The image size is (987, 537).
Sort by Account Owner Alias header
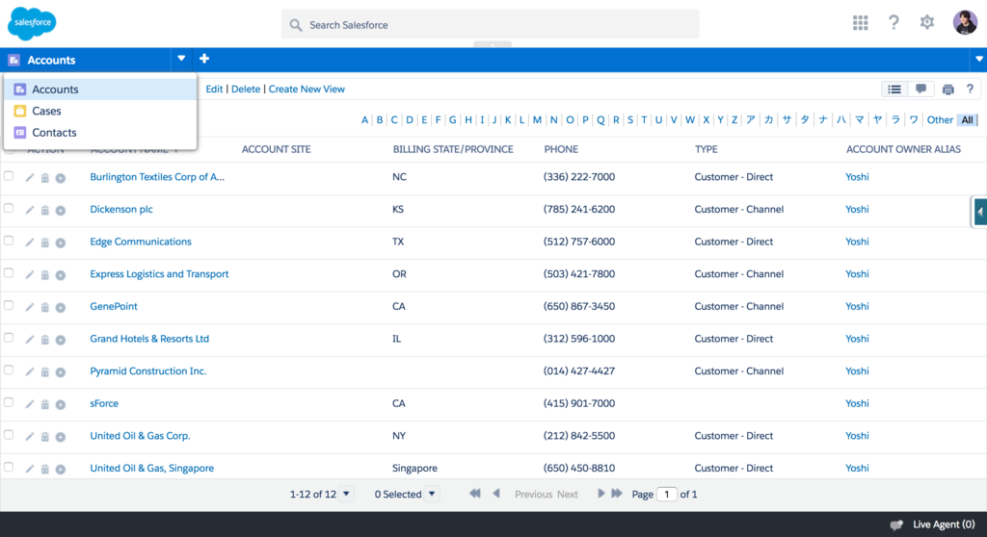coord(903,149)
